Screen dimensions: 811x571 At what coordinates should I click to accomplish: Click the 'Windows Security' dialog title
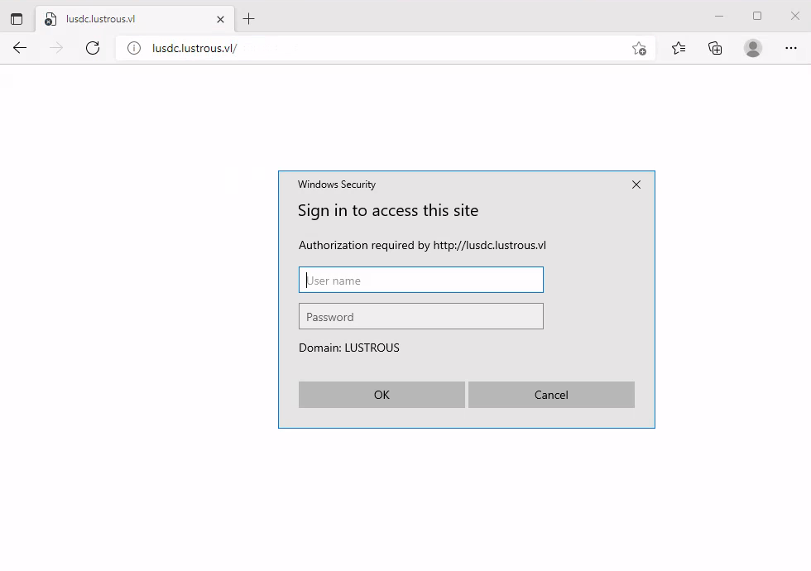coord(337,185)
